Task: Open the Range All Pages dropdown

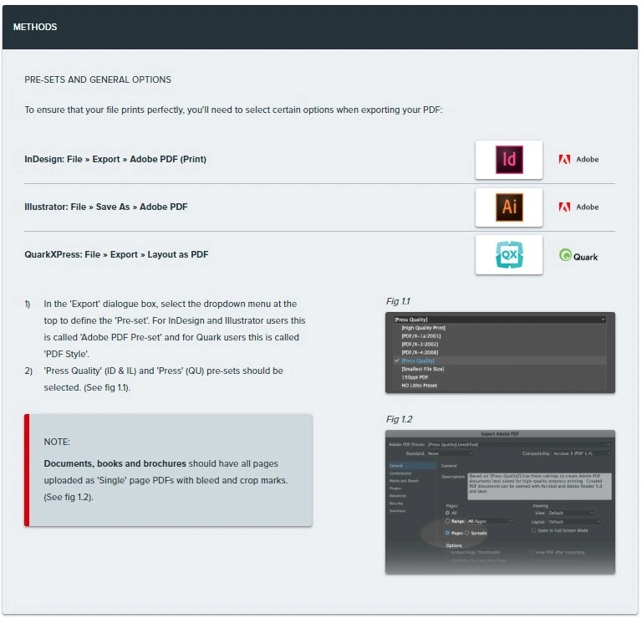Action: click(491, 521)
